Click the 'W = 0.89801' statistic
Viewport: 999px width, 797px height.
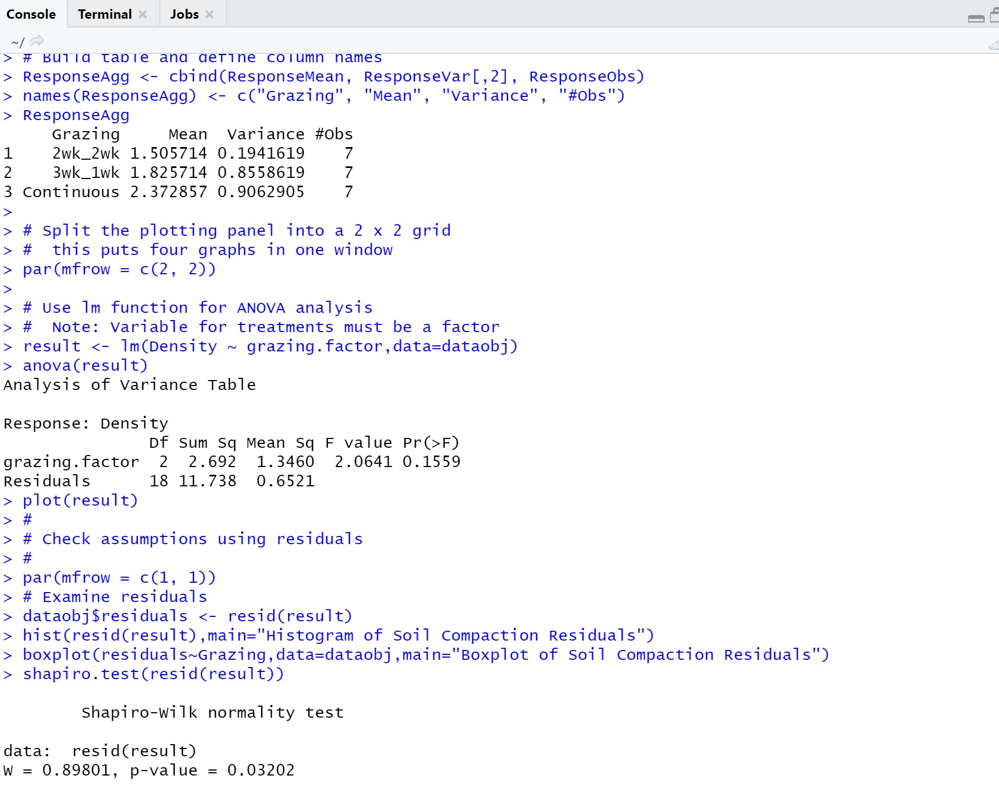coord(57,771)
